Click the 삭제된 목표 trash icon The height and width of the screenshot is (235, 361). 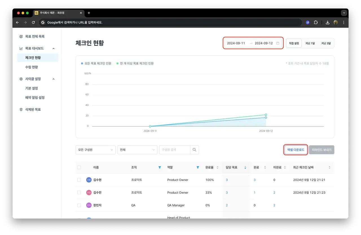(21, 110)
